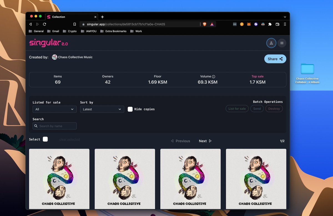The width and height of the screenshot is (333, 216).
Task: Click the page indicator 1/2
Action: click(x=282, y=141)
